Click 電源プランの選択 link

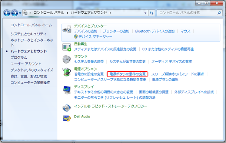165,79
